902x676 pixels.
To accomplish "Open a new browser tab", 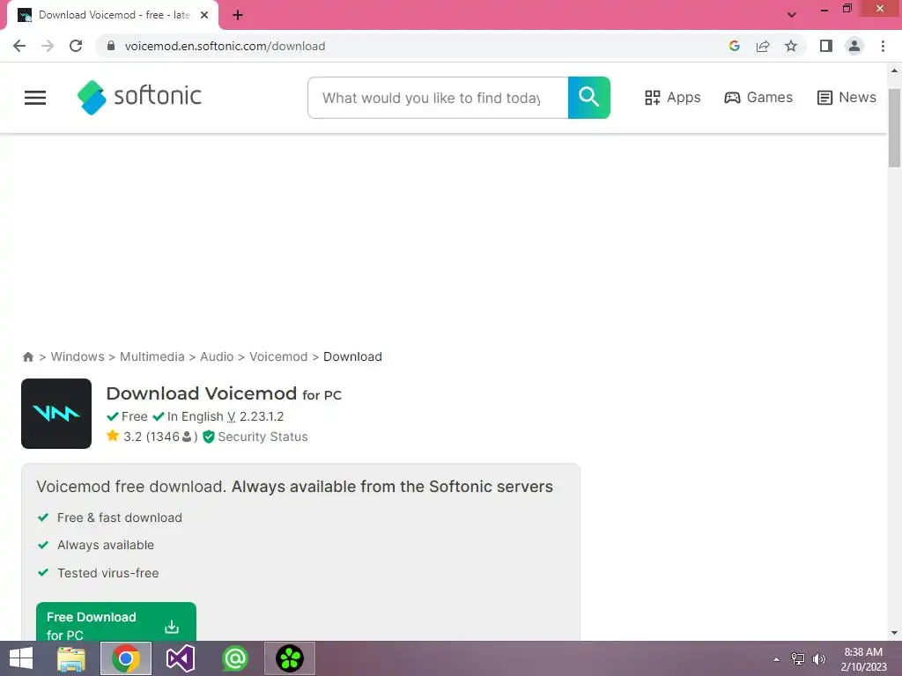I will [x=238, y=15].
